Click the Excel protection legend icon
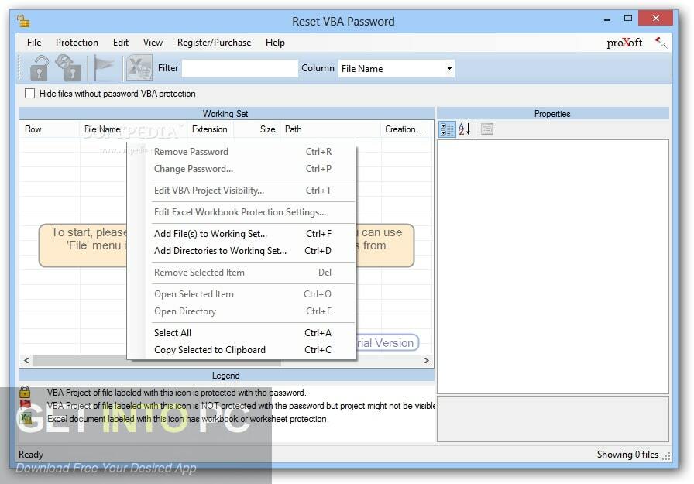The image size is (694, 484). click(26, 417)
